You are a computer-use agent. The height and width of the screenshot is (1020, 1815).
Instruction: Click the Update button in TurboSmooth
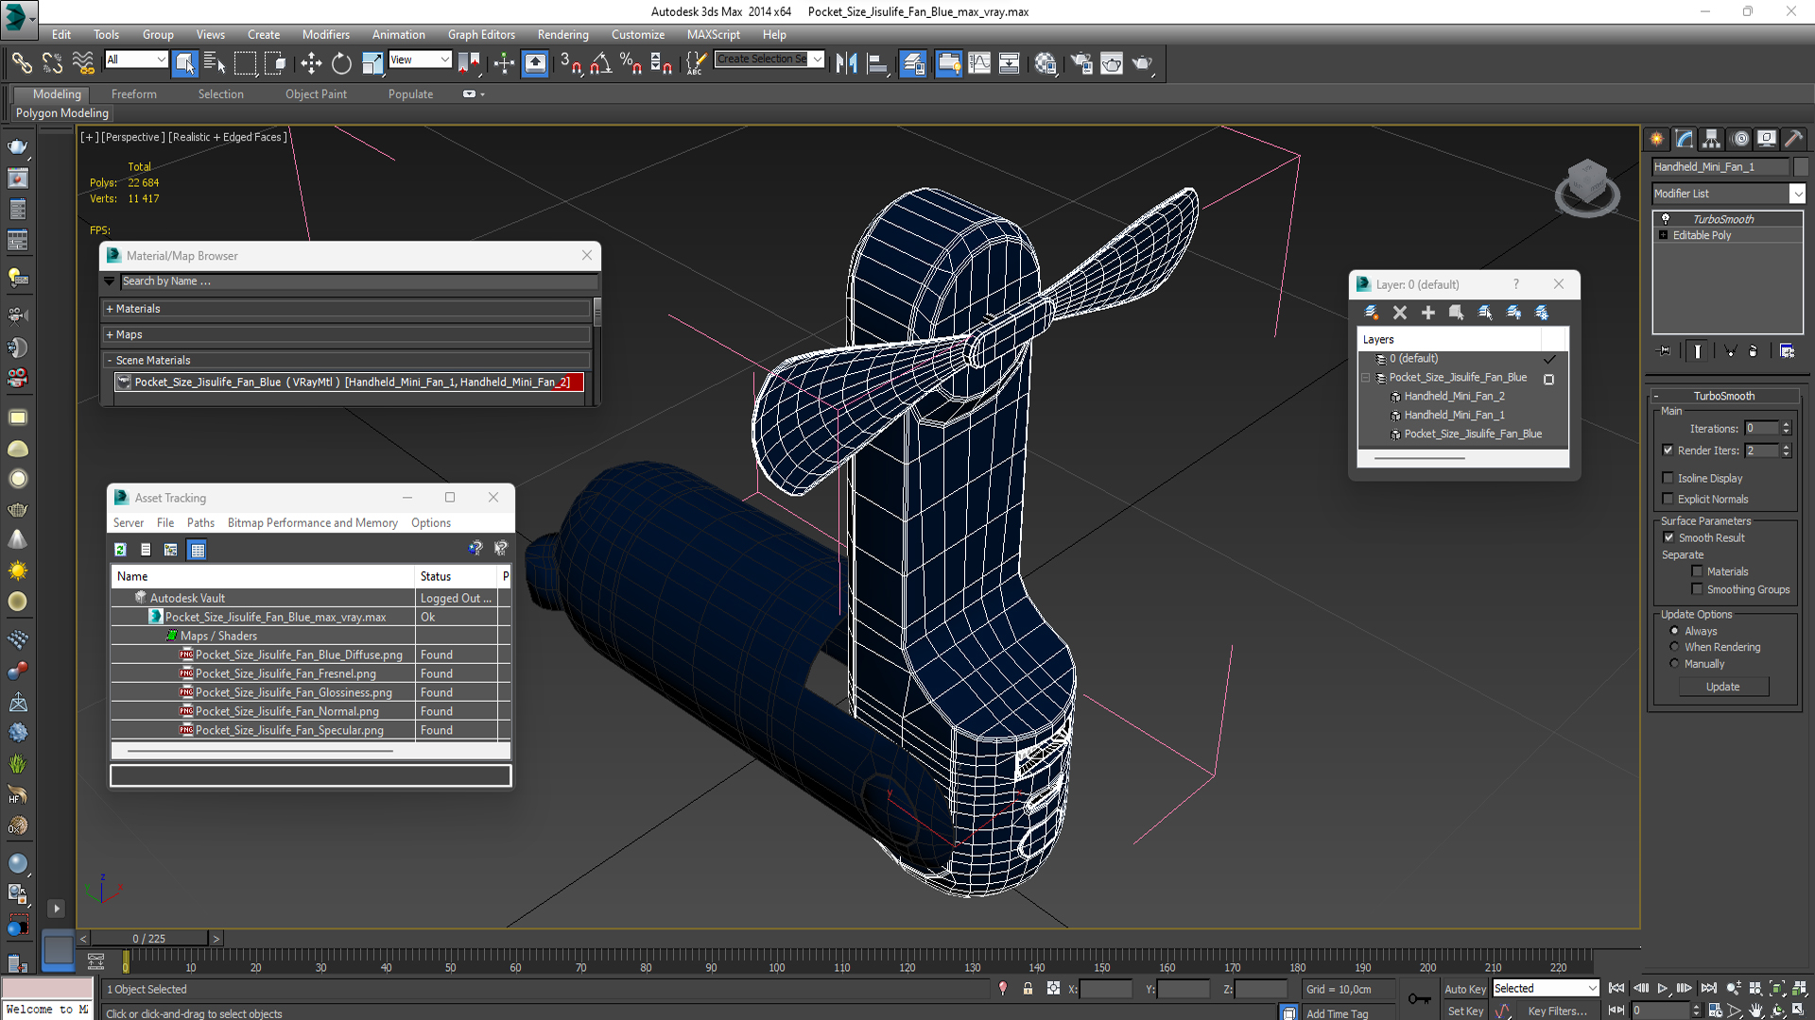[x=1722, y=687]
